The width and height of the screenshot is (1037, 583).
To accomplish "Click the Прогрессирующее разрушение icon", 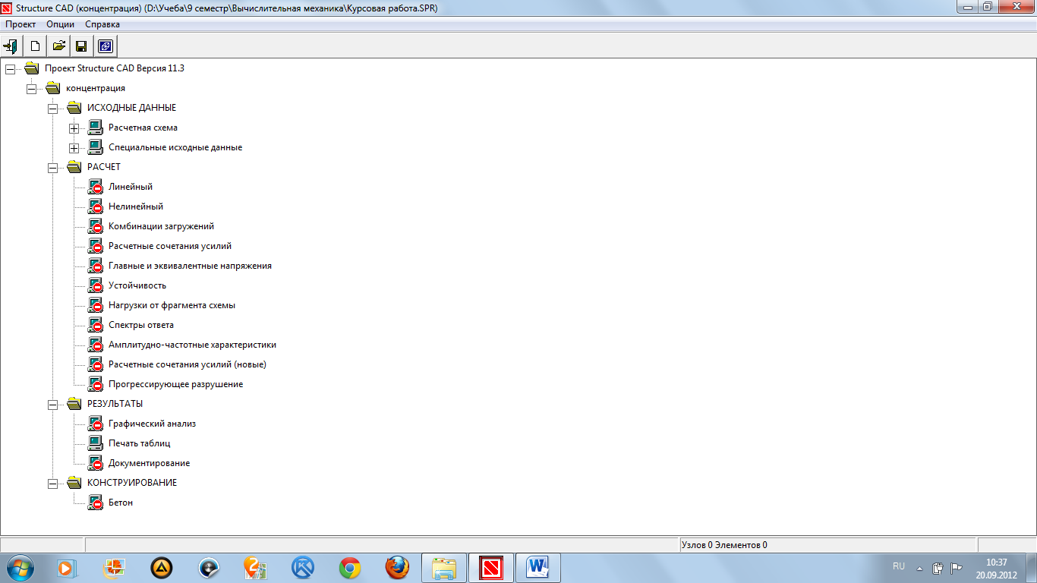I will point(95,384).
